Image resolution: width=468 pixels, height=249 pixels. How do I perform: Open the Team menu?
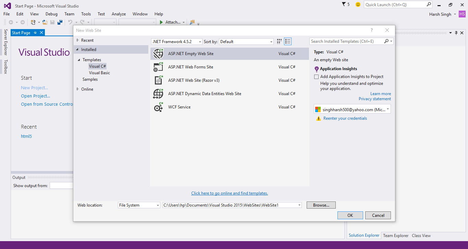pyautogui.click(x=69, y=14)
